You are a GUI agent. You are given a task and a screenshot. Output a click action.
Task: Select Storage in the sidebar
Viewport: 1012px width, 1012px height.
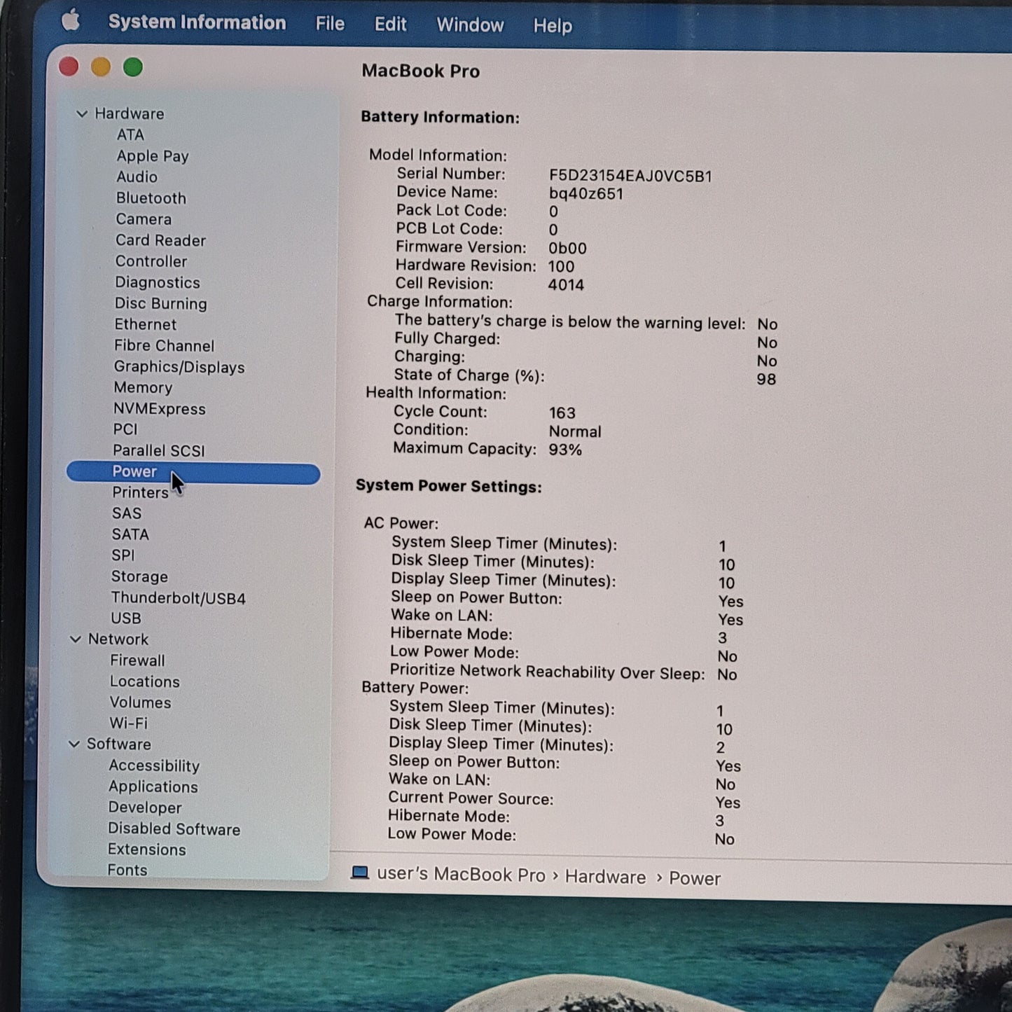(x=139, y=576)
